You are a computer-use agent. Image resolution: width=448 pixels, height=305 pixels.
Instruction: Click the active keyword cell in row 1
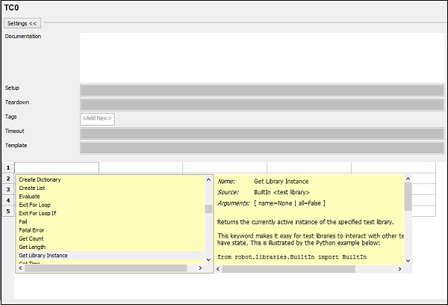(56, 168)
